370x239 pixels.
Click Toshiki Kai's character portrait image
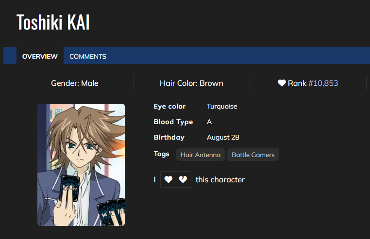click(81, 165)
